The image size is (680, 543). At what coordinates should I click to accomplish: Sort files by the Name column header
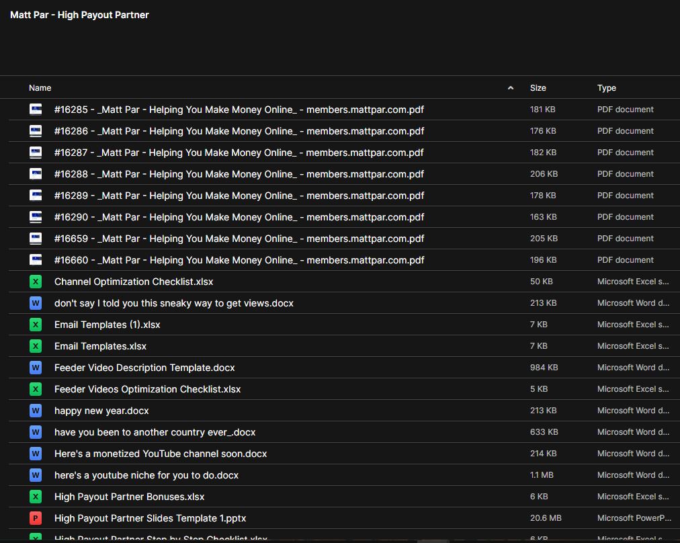[40, 88]
